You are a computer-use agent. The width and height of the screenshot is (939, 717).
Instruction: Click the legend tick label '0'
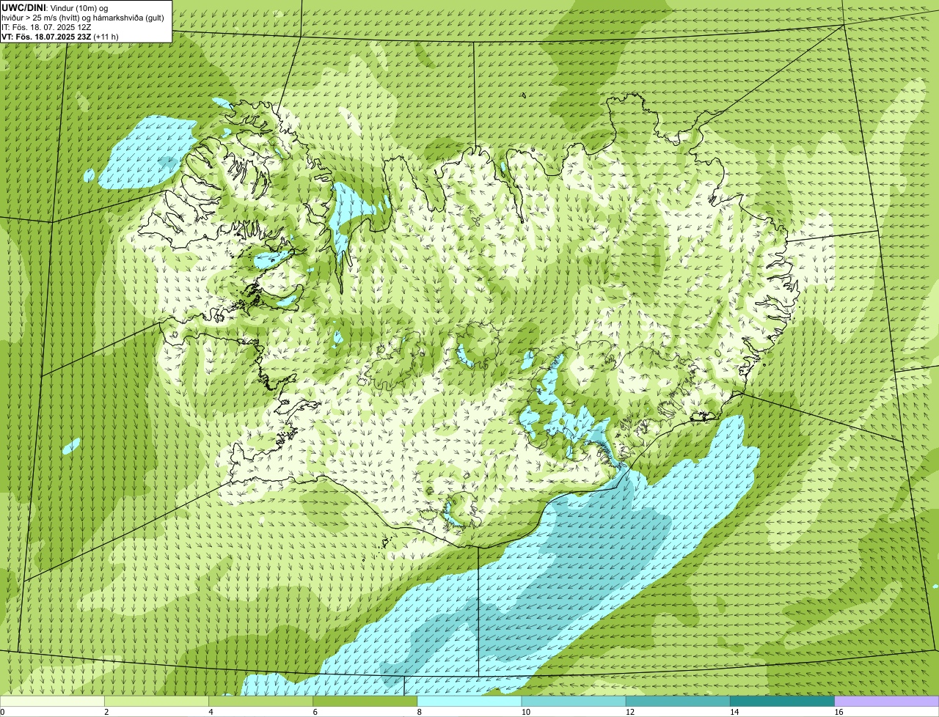[2, 712]
